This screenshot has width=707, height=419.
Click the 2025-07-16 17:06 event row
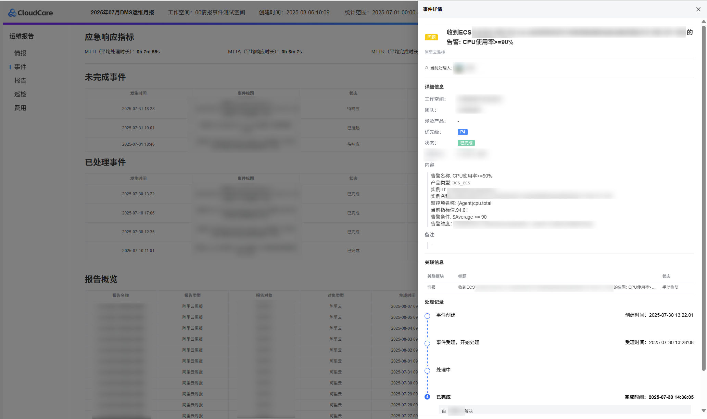251,213
